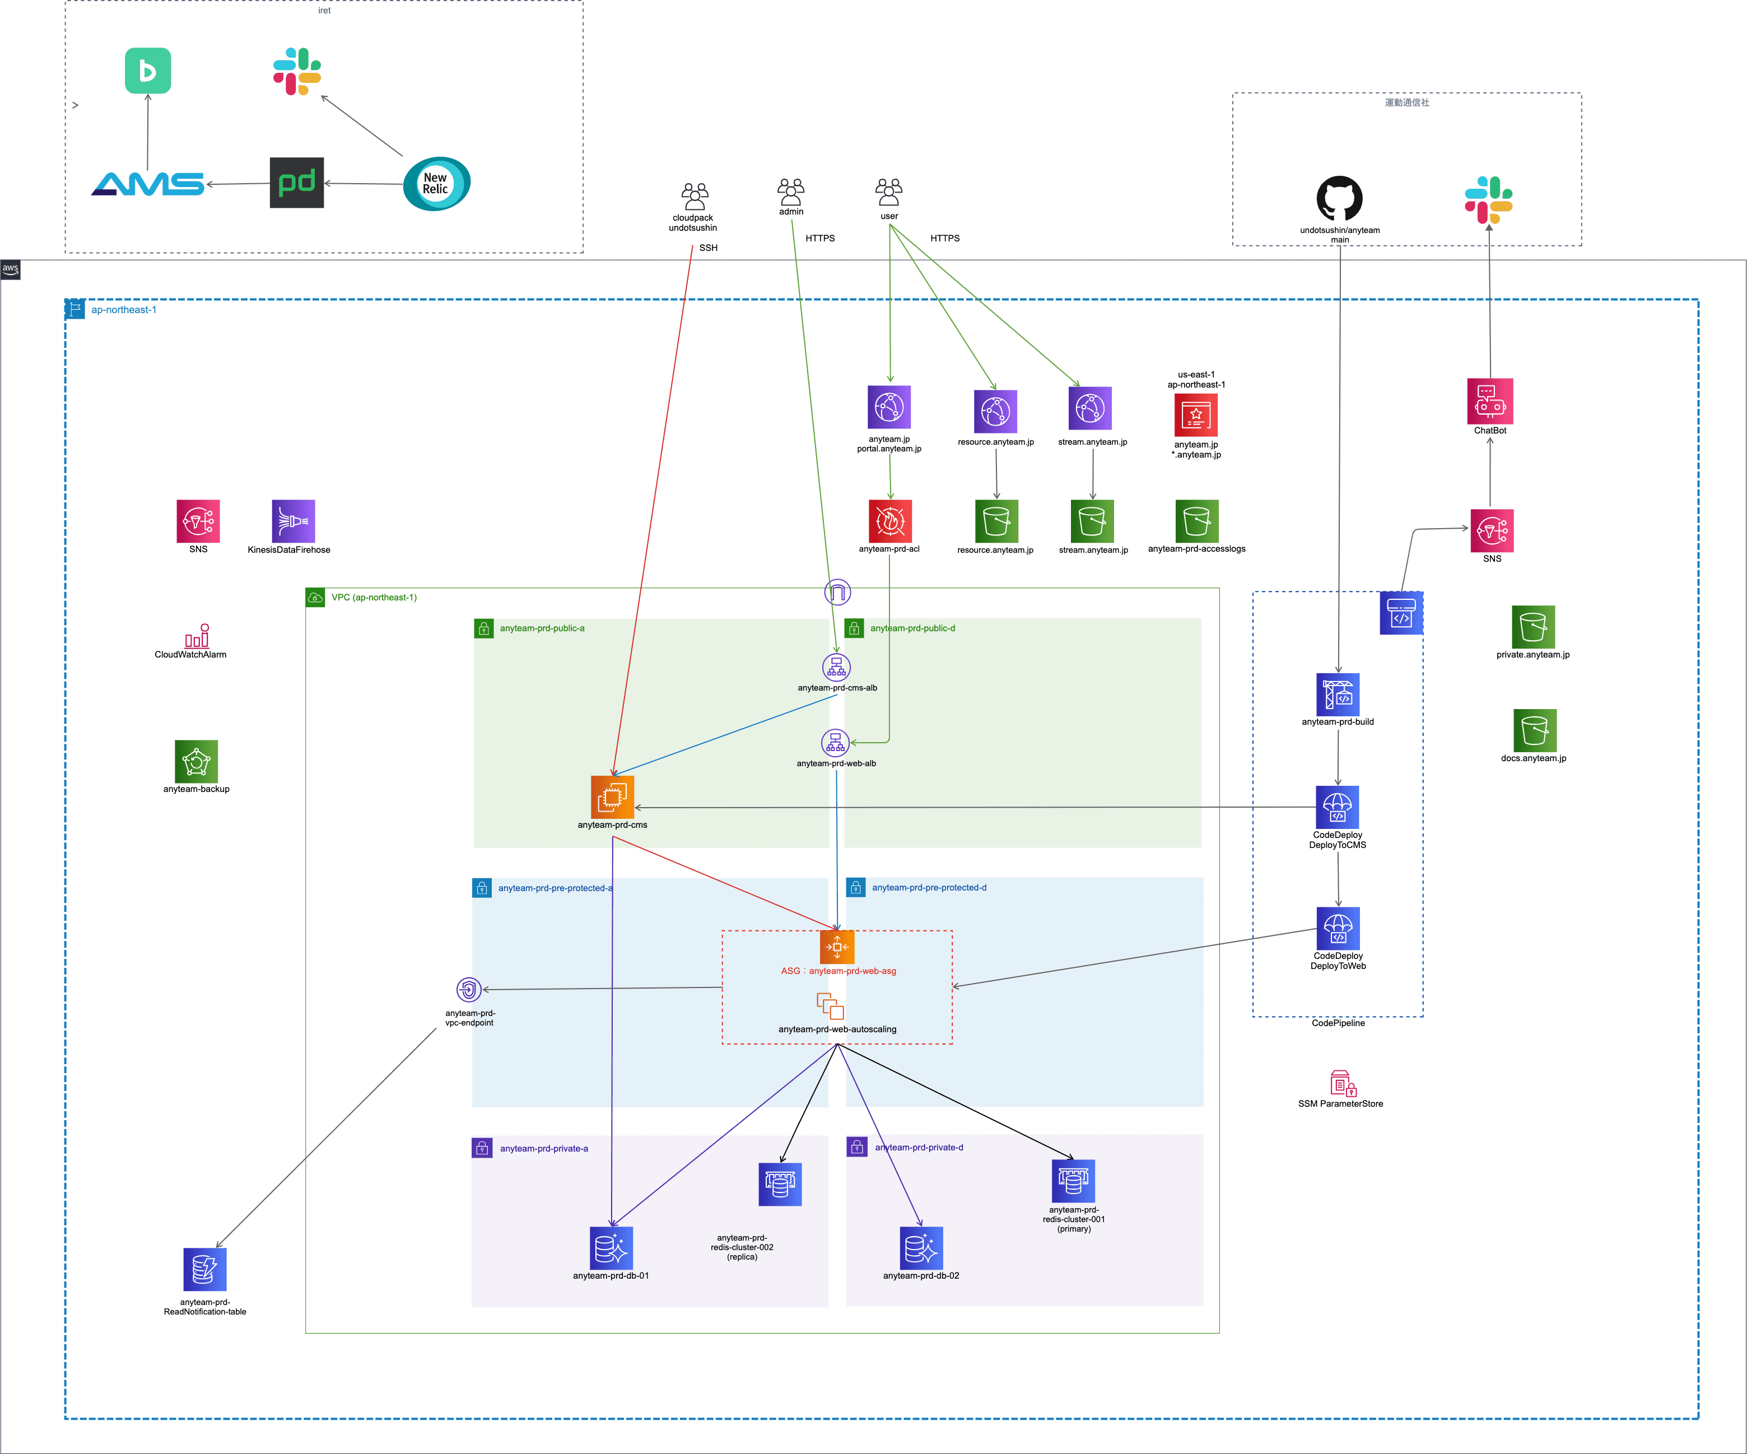Click the 運動通信社 group title
Screen dimensions: 1747x1454
point(1407,102)
